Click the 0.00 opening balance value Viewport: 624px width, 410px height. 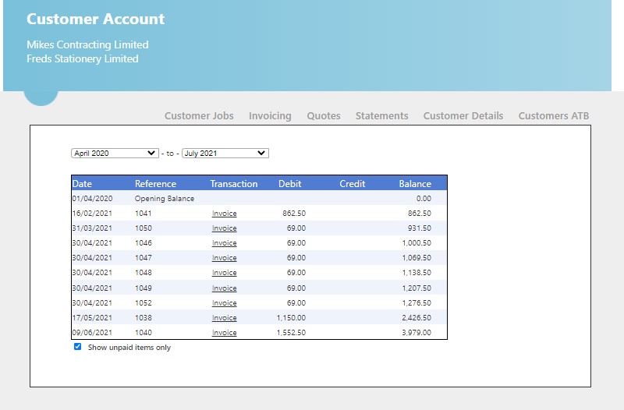tap(424, 199)
